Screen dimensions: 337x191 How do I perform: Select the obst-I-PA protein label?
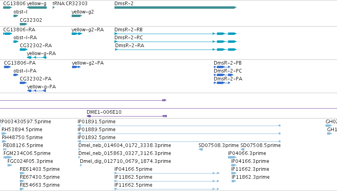point(25,71)
